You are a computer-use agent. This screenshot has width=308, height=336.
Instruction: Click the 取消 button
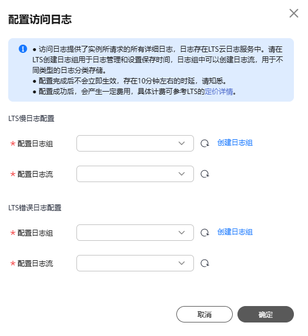pos(205,314)
